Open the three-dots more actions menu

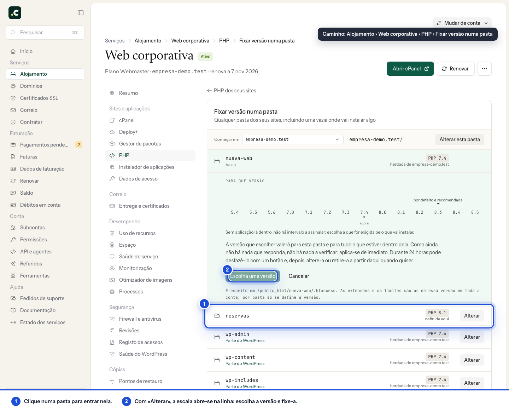(485, 69)
